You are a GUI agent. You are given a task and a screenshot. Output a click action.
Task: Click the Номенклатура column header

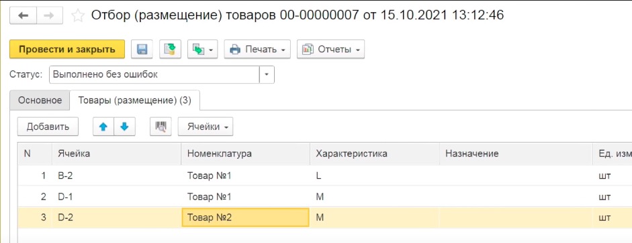(245, 153)
